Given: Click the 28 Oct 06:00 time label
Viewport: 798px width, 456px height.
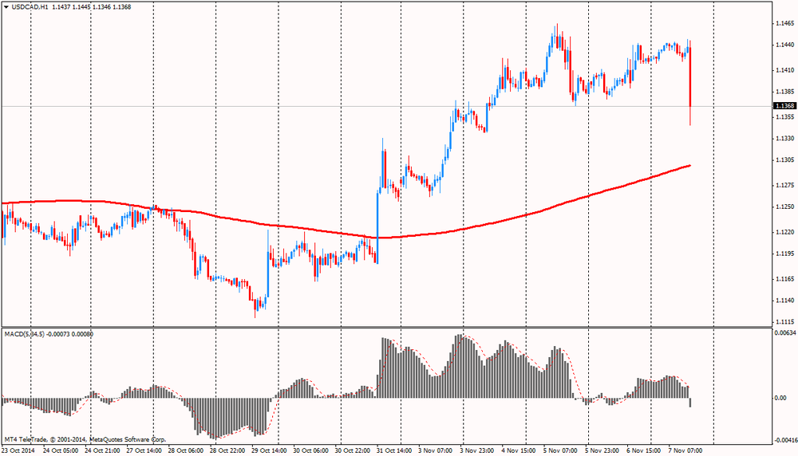Looking at the screenshot, I should pyautogui.click(x=186, y=450).
